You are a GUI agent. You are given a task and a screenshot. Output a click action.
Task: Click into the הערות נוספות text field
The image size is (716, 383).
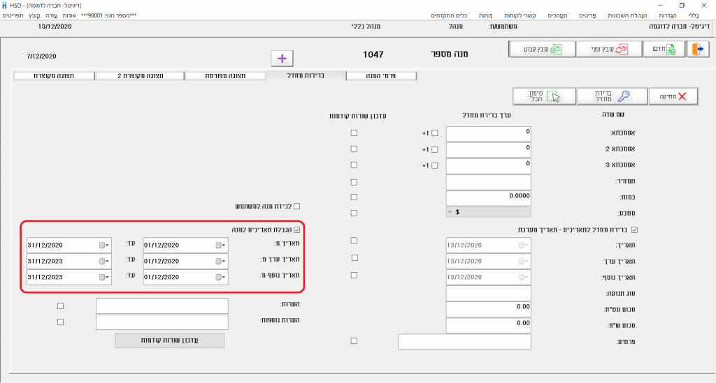click(162, 322)
